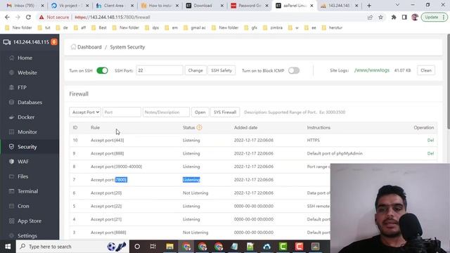The width and height of the screenshot is (450, 253).
Task: Click the share page icon in address bar
Action: tap(370, 17)
